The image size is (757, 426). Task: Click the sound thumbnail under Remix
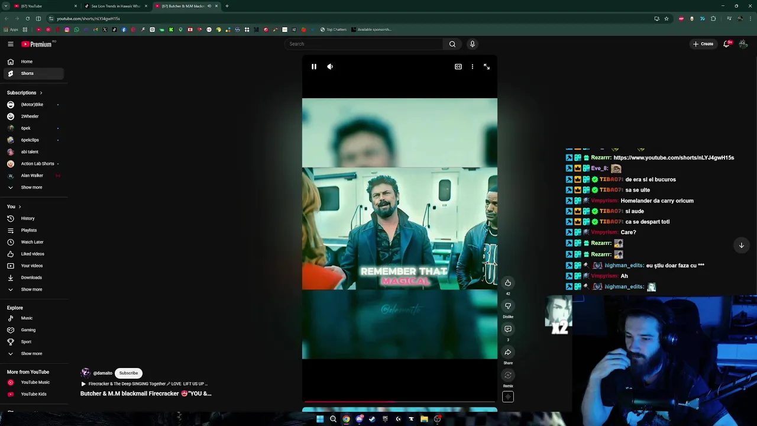click(508, 397)
